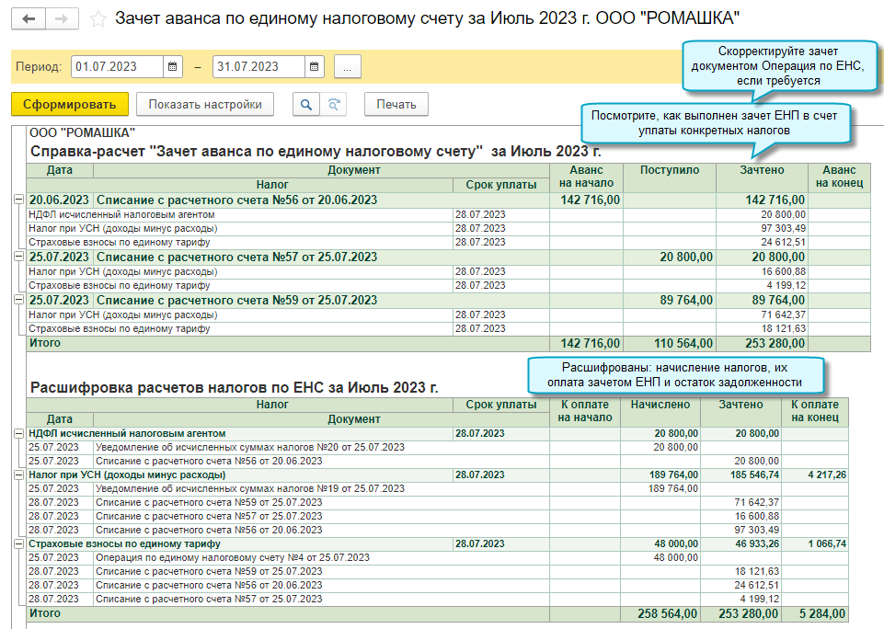Click the Печать button
Image resolution: width=884 pixels, height=629 pixels.
click(x=396, y=104)
